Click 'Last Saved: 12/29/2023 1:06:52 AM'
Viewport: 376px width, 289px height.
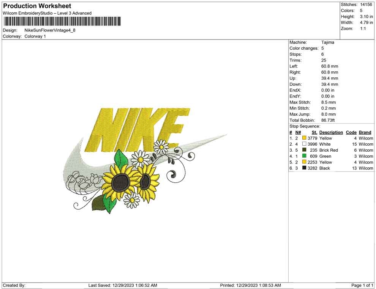(123, 285)
